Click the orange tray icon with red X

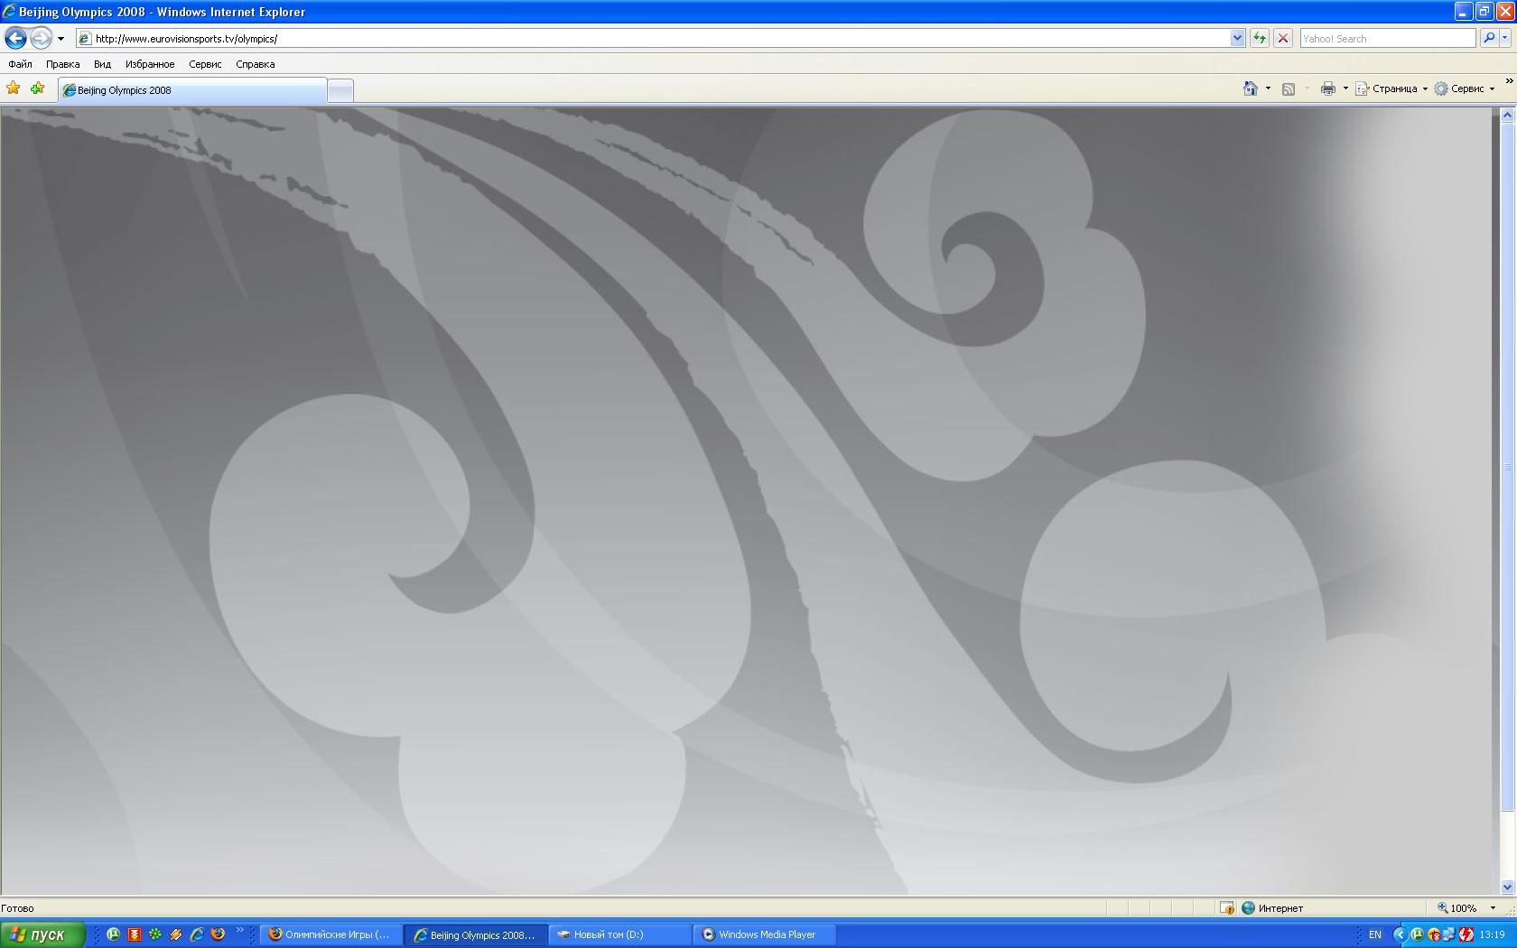[x=1433, y=934]
